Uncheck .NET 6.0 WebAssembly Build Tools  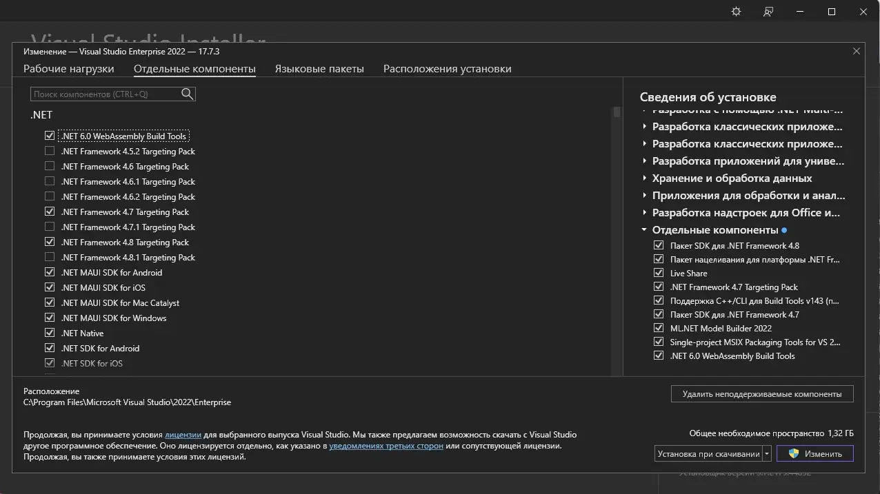click(x=50, y=136)
